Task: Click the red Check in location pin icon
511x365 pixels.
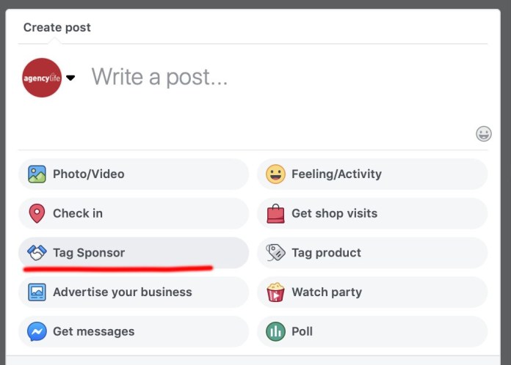Action: click(37, 213)
